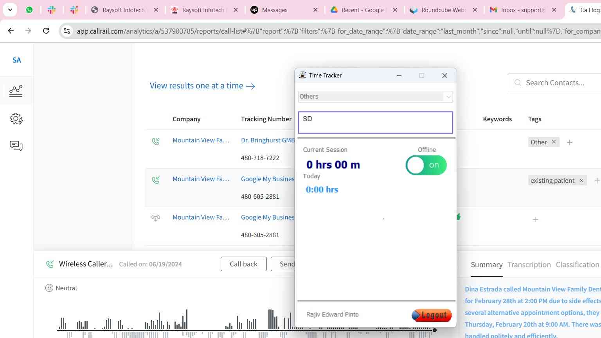Close the Inbox Gmail tab
This screenshot has height=338, width=601.
point(554,10)
